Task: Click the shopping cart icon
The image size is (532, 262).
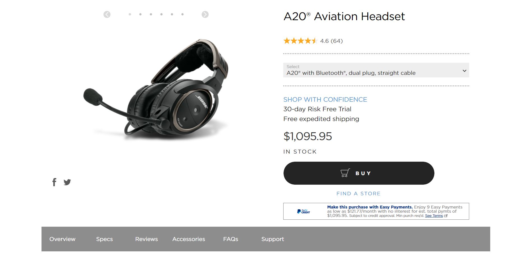Action: pos(345,173)
